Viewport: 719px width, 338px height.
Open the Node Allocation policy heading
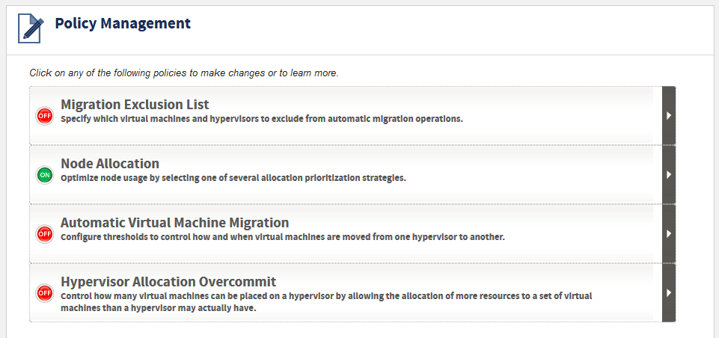coord(110,163)
